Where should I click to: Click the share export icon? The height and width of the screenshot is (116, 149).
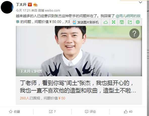(x=130, y=22)
